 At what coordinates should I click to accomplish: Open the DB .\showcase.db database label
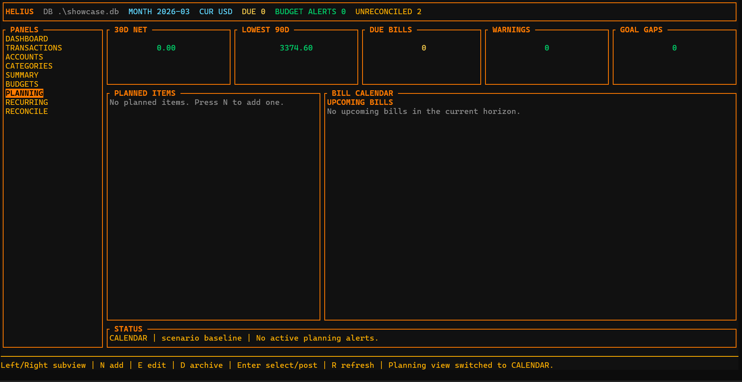[x=81, y=11]
